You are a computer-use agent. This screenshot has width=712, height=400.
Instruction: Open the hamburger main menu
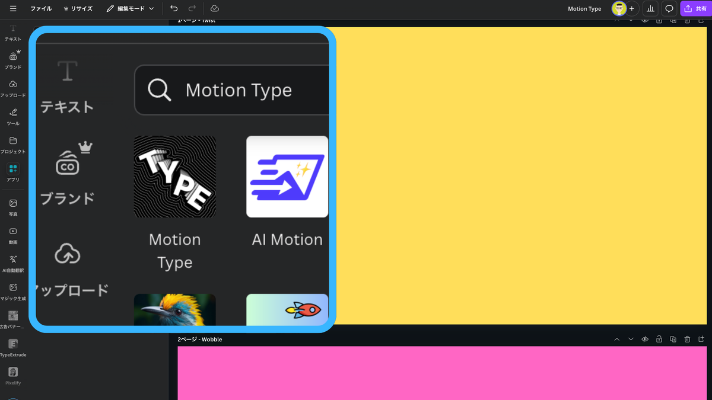[x=13, y=9]
